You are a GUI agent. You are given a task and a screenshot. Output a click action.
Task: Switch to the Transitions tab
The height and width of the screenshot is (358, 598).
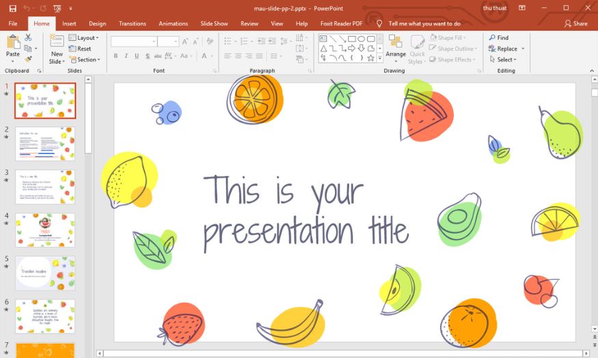(x=133, y=23)
